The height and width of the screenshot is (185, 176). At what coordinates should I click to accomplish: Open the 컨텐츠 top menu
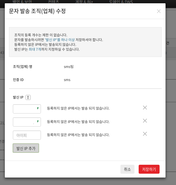point(53,2)
